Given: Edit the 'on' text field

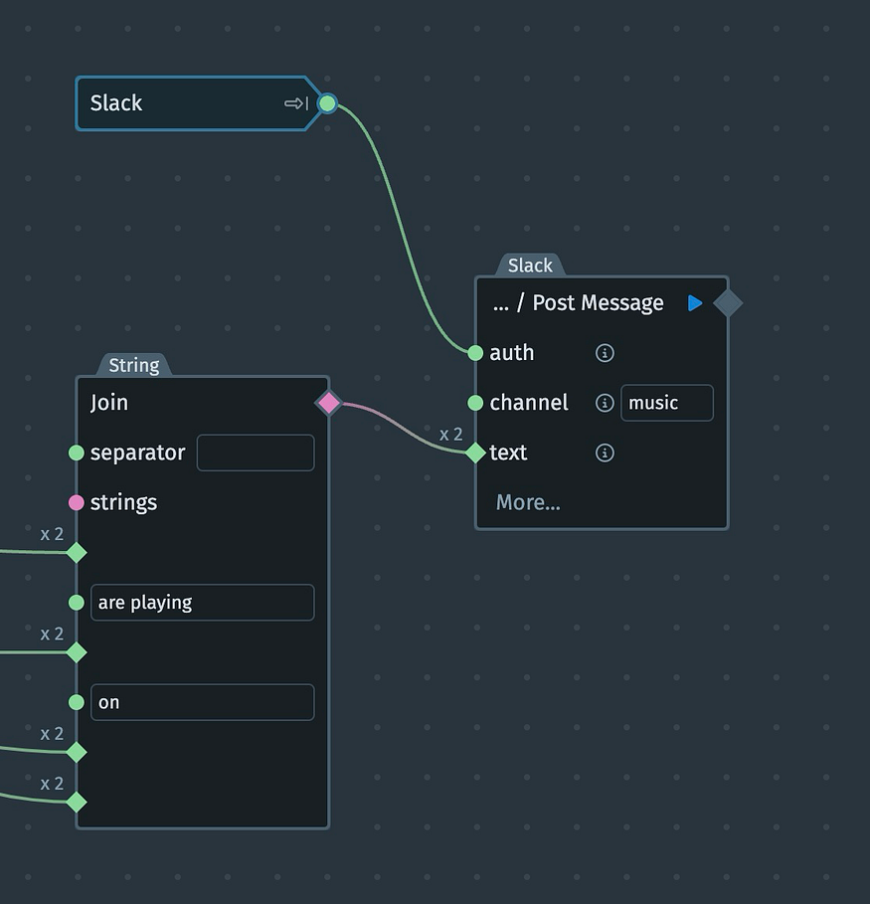Looking at the screenshot, I should tap(203, 702).
